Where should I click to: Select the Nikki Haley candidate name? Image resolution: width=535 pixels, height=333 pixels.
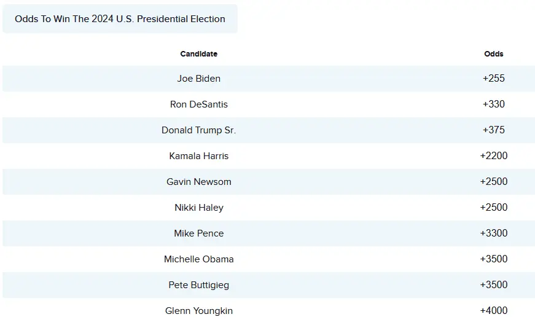tap(198, 208)
